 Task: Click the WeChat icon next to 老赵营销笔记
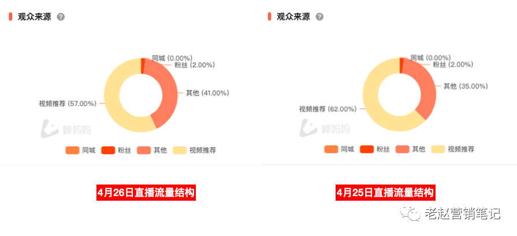410,213
